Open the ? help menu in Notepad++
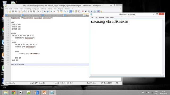170x95 pixels. pos(72,9)
